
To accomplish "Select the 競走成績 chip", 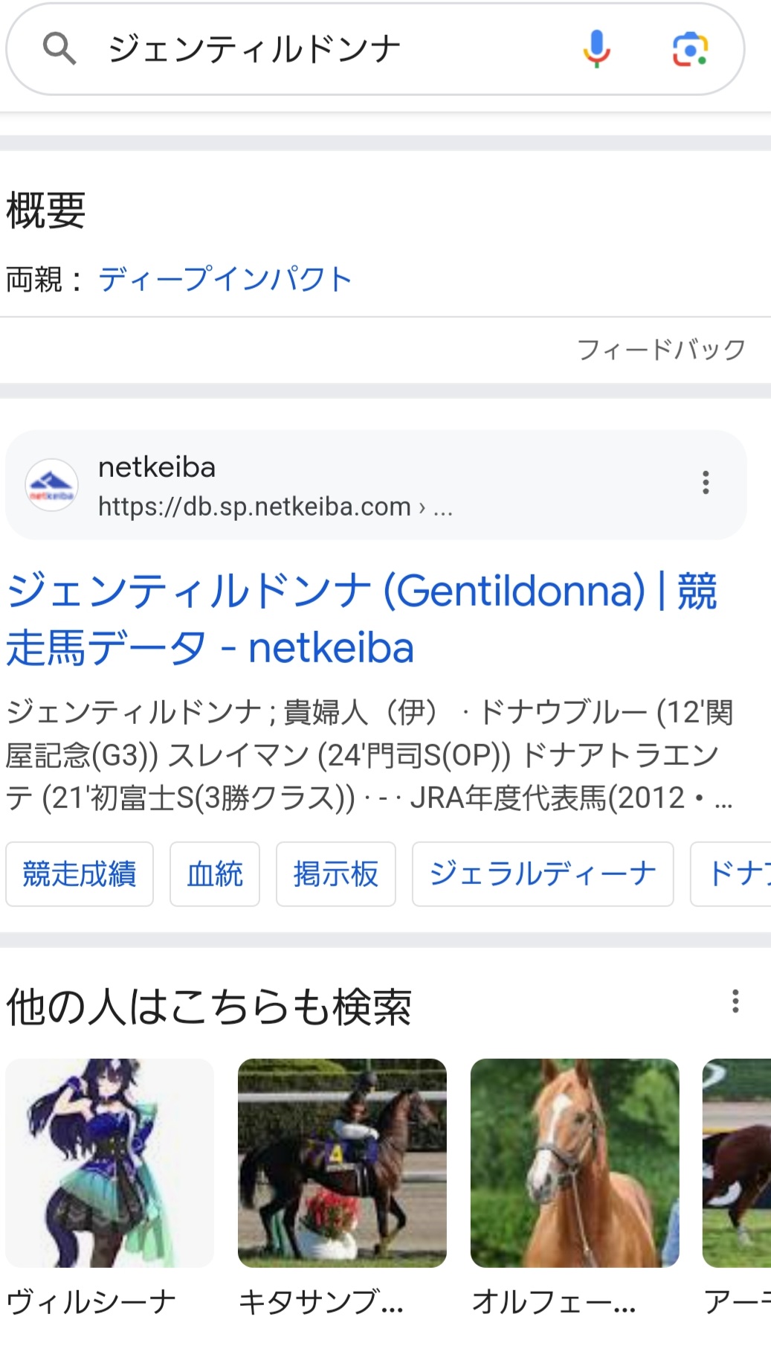I will point(80,874).
